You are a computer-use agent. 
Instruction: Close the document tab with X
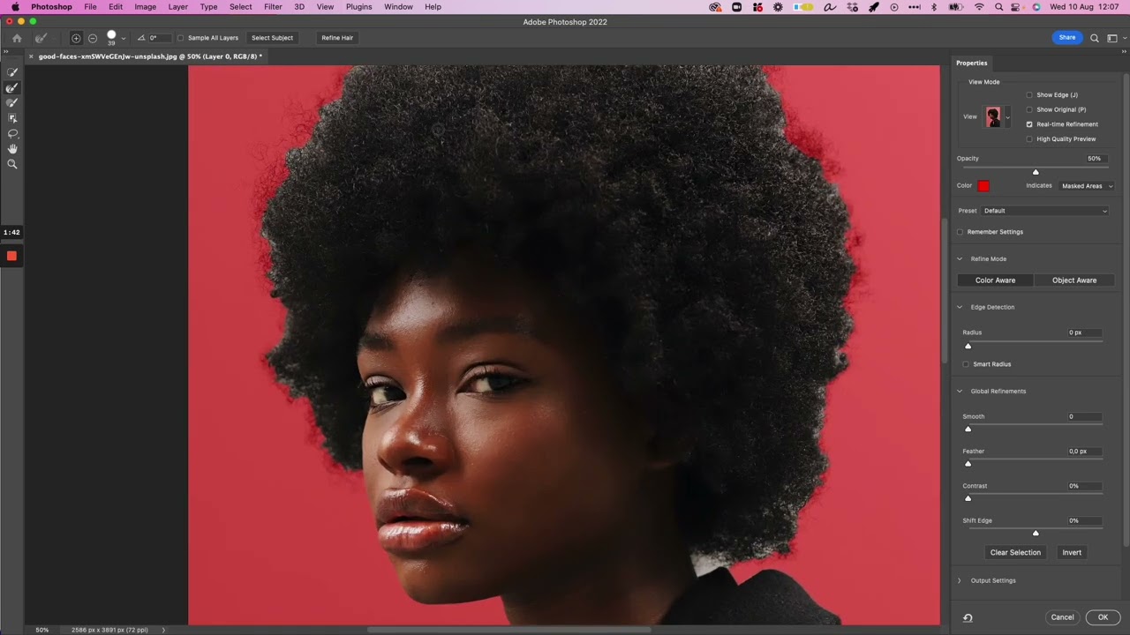coord(31,56)
